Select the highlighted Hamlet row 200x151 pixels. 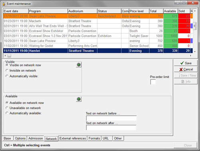coord(98,51)
